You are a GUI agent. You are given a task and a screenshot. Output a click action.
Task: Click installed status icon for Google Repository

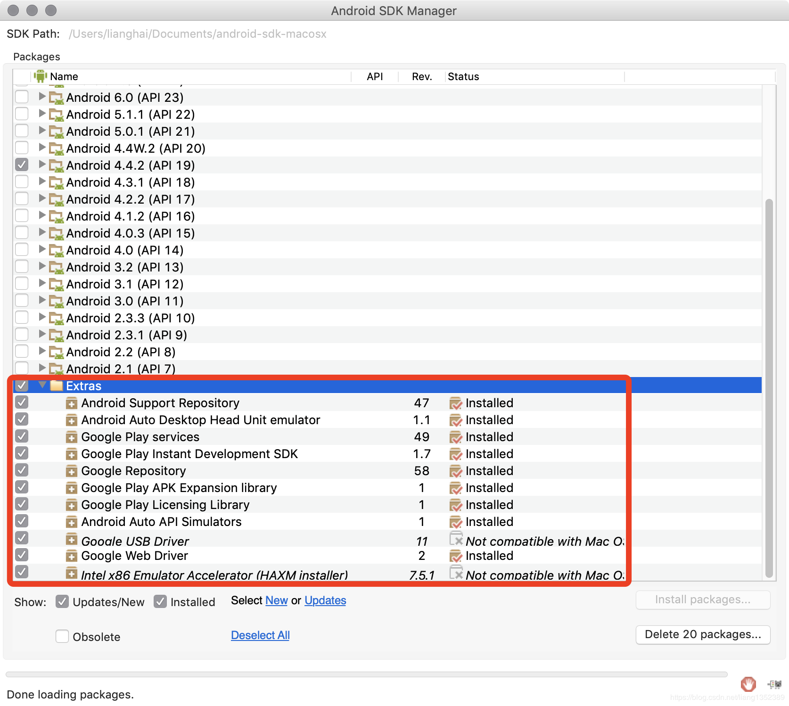456,471
